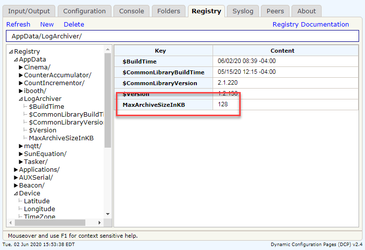Expand the CounterAccumulator/ folder

point(21,75)
